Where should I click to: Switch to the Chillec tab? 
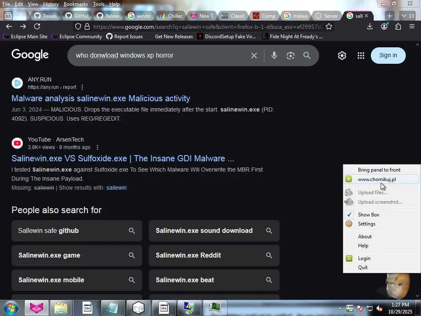pos(171,16)
